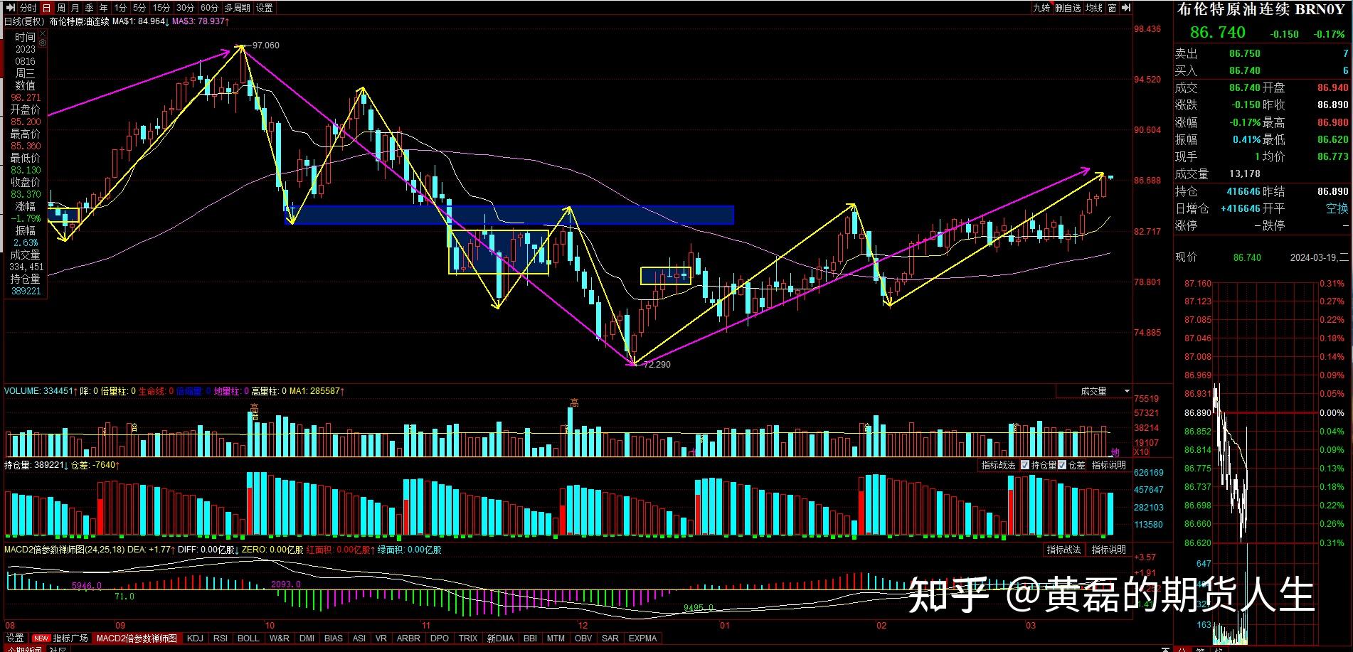
Task: Select the MACD2倍参数禅师图 indicator tab
Action: click(x=137, y=638)
